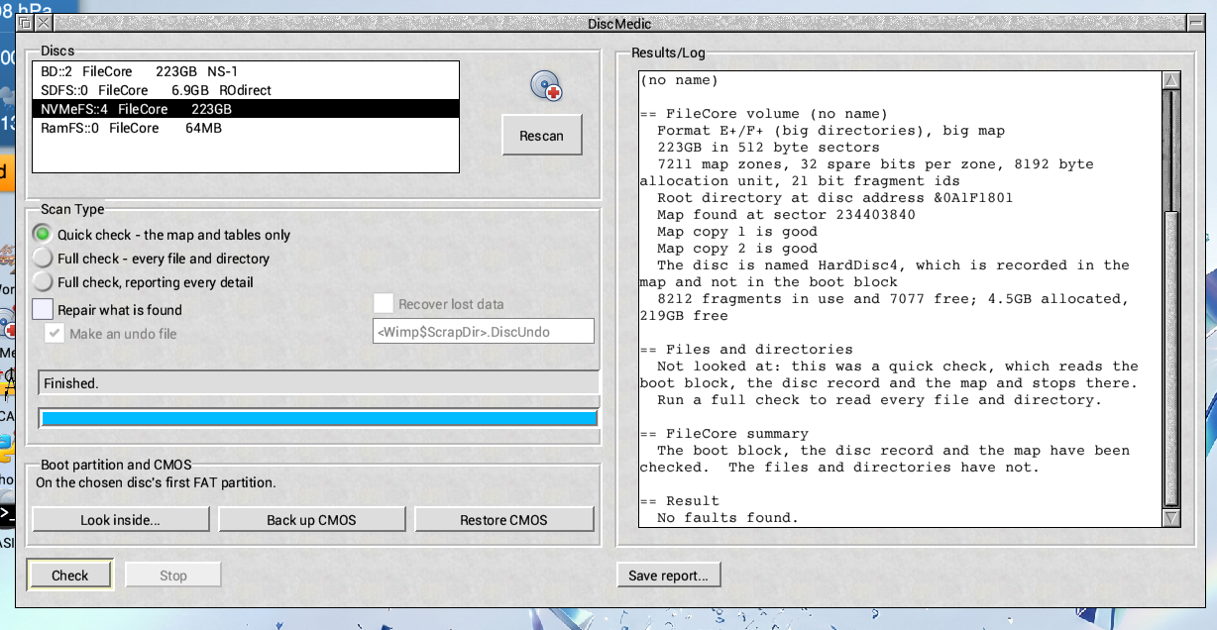Click 'Map found at sector 234403840' line
The width and height of the screenshot is (1217, 630).
click(786, 214)
